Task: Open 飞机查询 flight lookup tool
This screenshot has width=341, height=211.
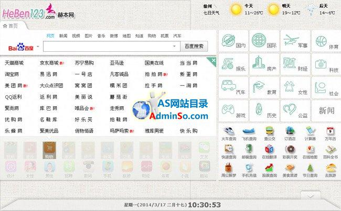Action: [249, 134]
